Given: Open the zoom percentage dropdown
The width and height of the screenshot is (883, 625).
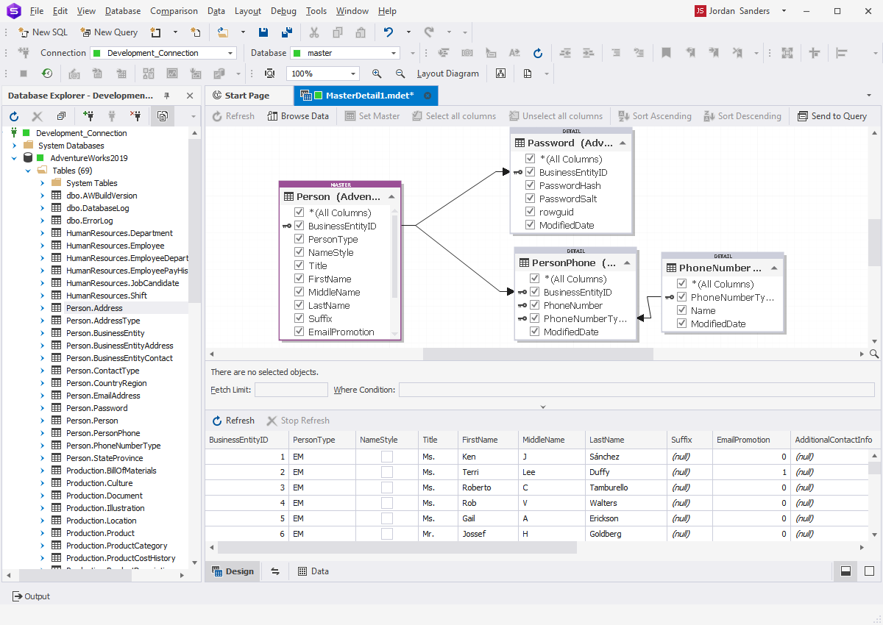Looking at the screenshot, I should point(353,74).
